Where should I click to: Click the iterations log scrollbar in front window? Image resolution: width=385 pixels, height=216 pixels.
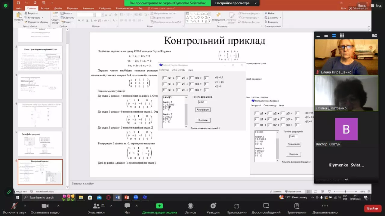(x=186, y=112)
